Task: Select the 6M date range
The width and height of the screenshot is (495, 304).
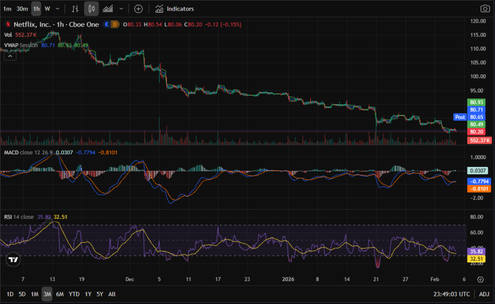Action: 60,294
